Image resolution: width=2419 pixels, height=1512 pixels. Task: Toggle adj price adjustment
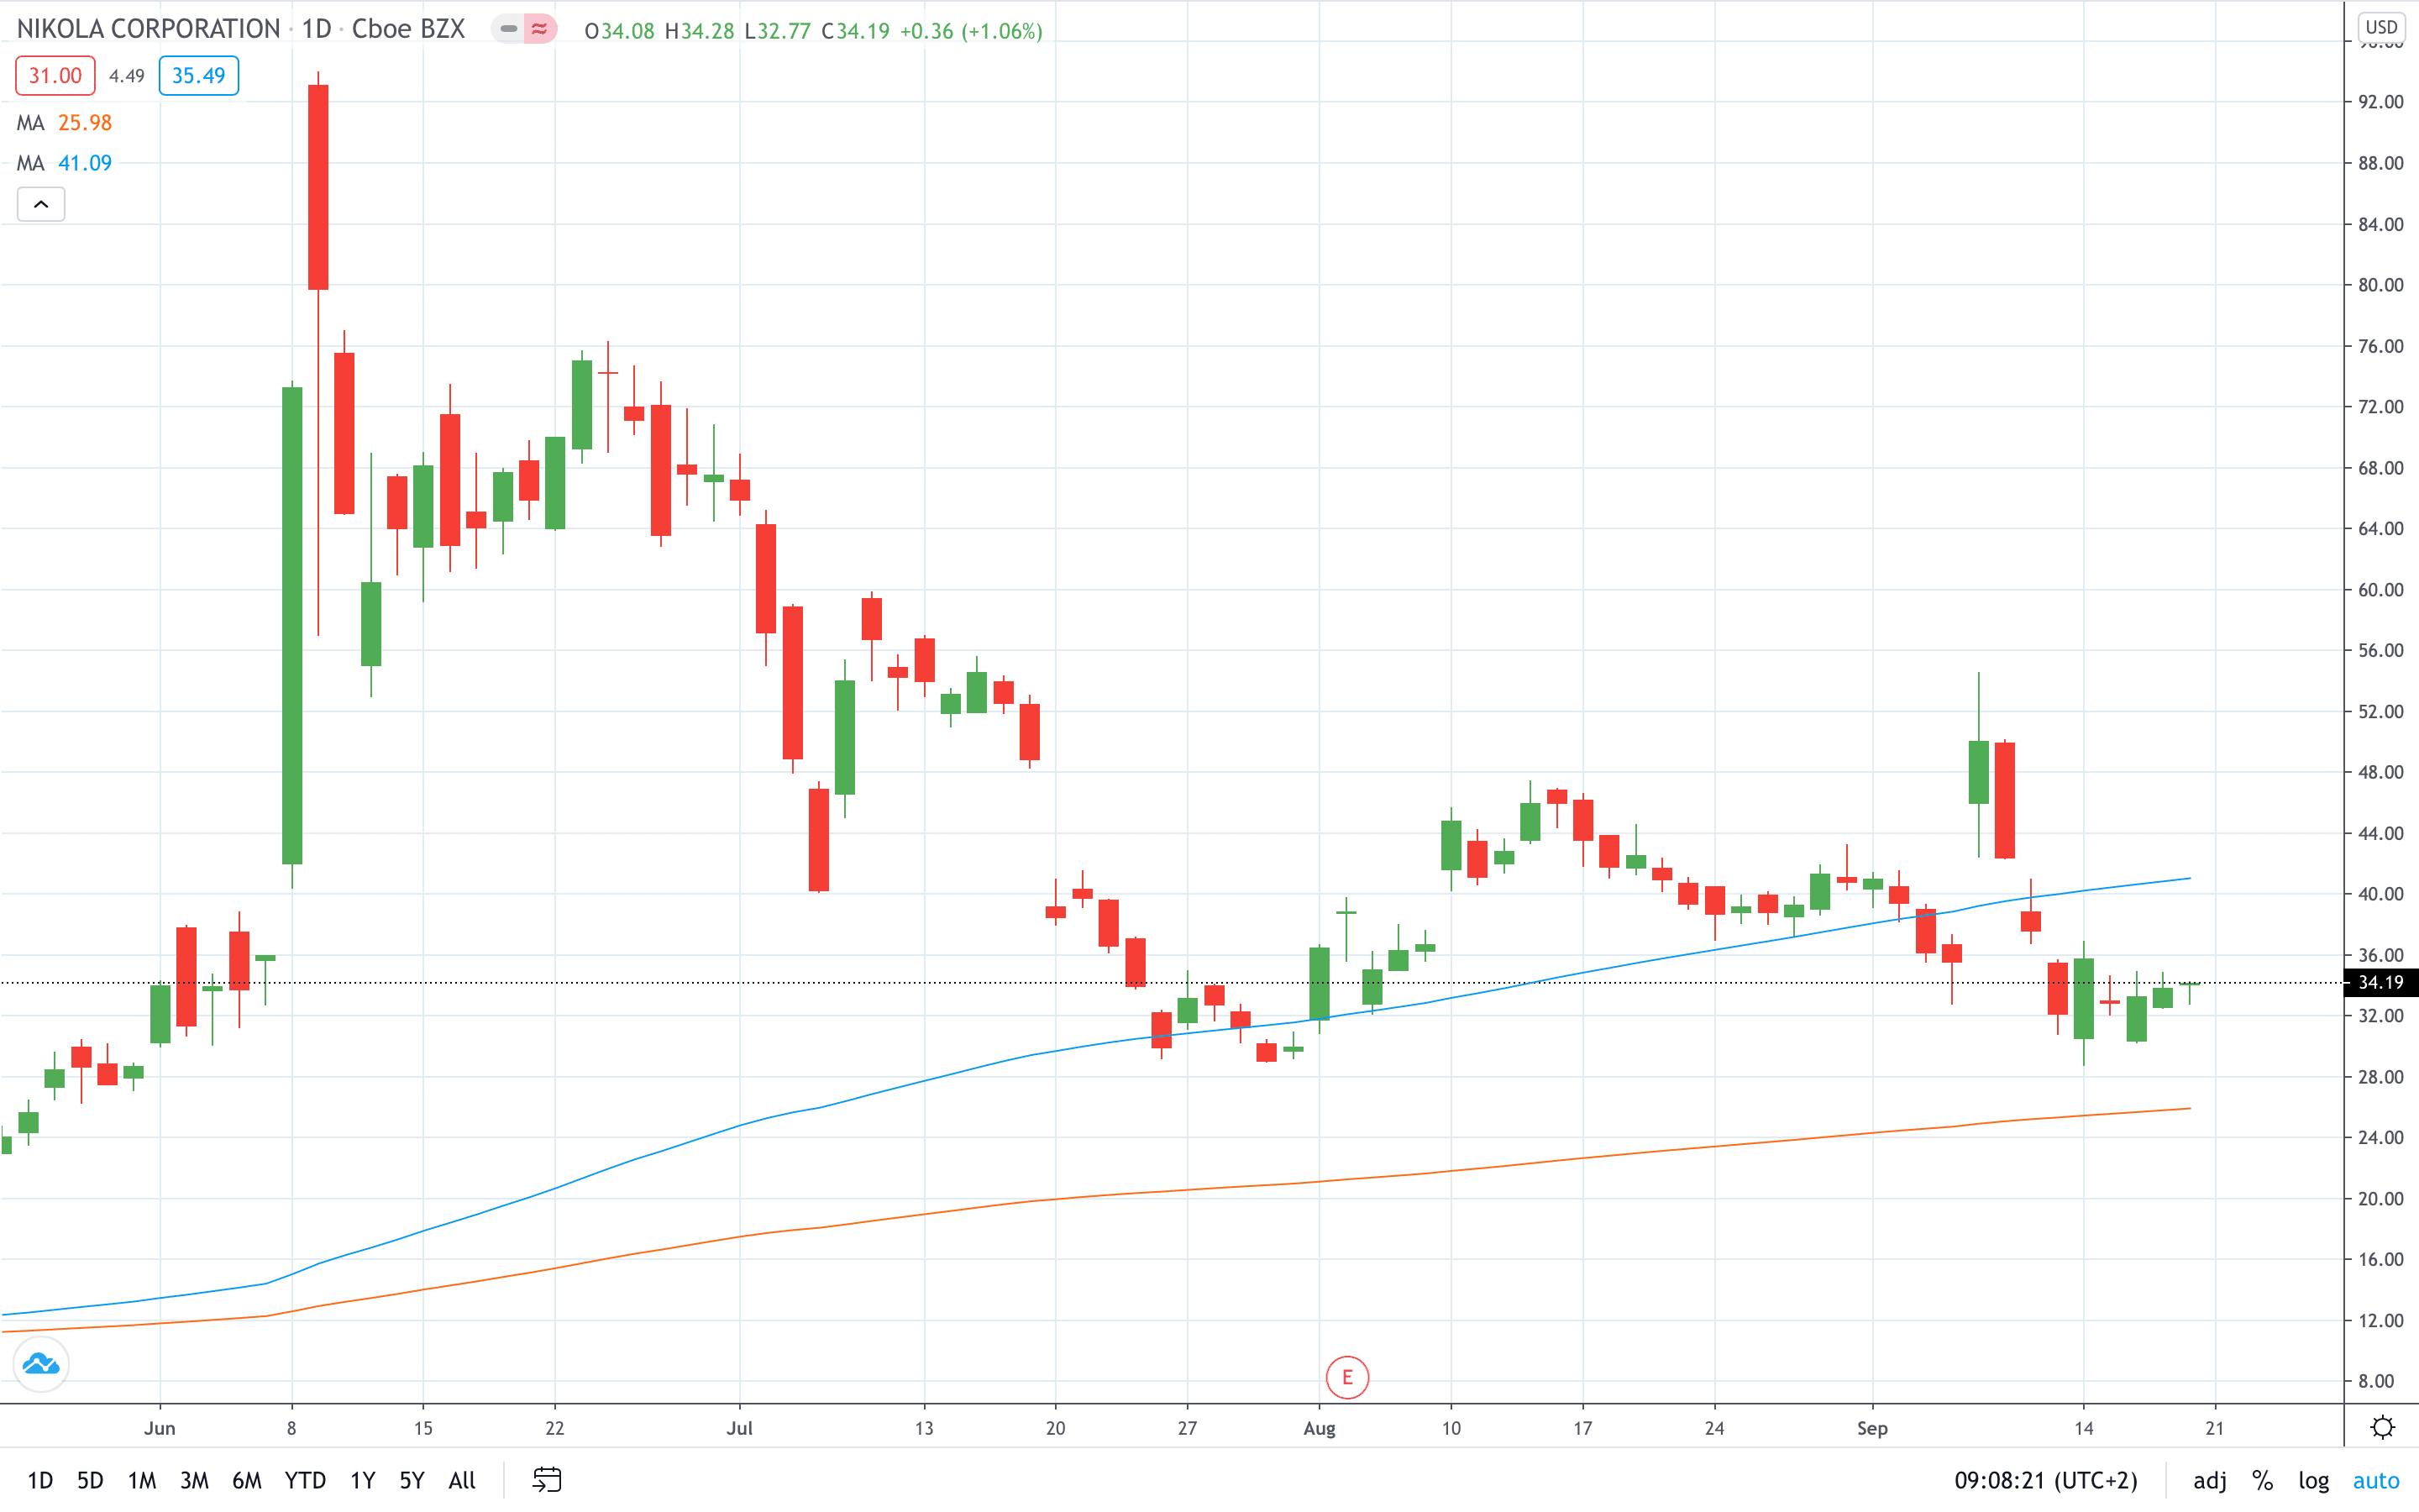coord(2209,1480)
